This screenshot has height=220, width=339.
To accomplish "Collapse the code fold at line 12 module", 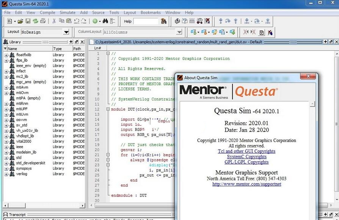I will point(108,109).
